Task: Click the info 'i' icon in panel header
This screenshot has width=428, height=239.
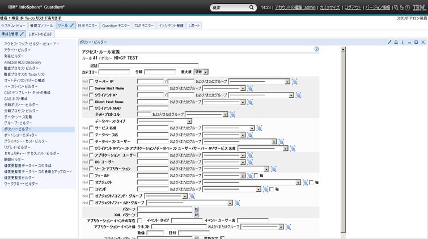Action: 402,42
